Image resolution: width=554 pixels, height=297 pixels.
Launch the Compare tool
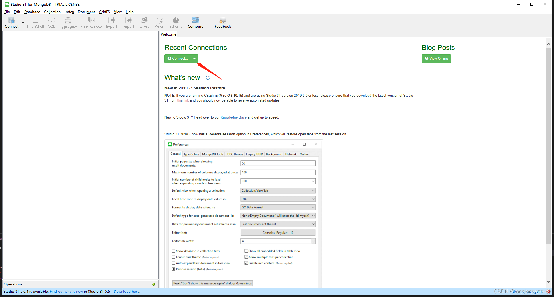(196, 22)
